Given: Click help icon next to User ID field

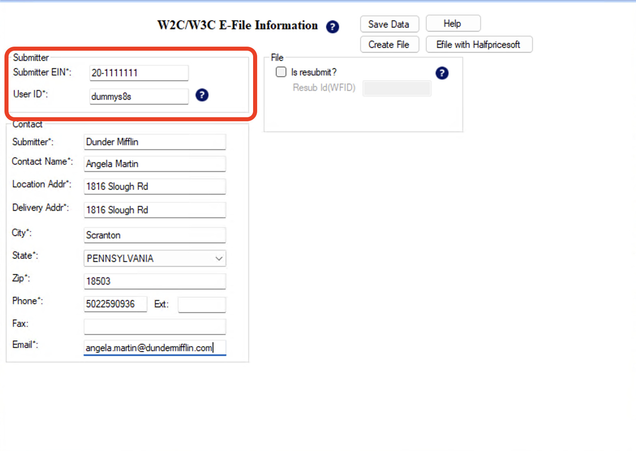Looking at the screenshot, I should point(202,95).
